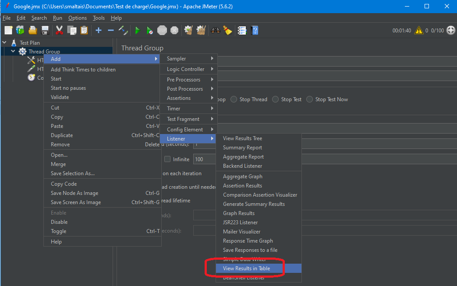Click the scissors Cut toolbar icon
Image resolution: width=457 pixels, height=286 pixels.
pyautogui.click(x=60, y=30)
